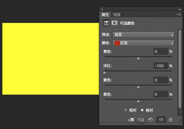Viewport: 184px width, 129px height.
Task: Select the 绝对 radio button
Action: [142, 110]
